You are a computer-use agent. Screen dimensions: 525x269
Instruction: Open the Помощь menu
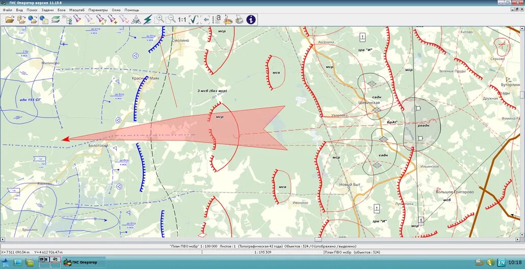(132, 10)
